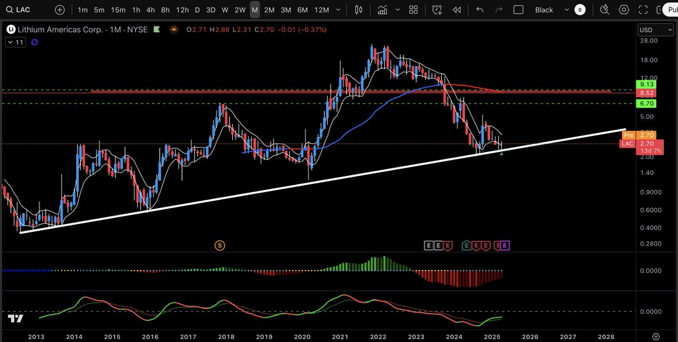The width and height of the screenshot is (678, 342).
Task: Open the layout setup square icon
Action: point(519,10)
